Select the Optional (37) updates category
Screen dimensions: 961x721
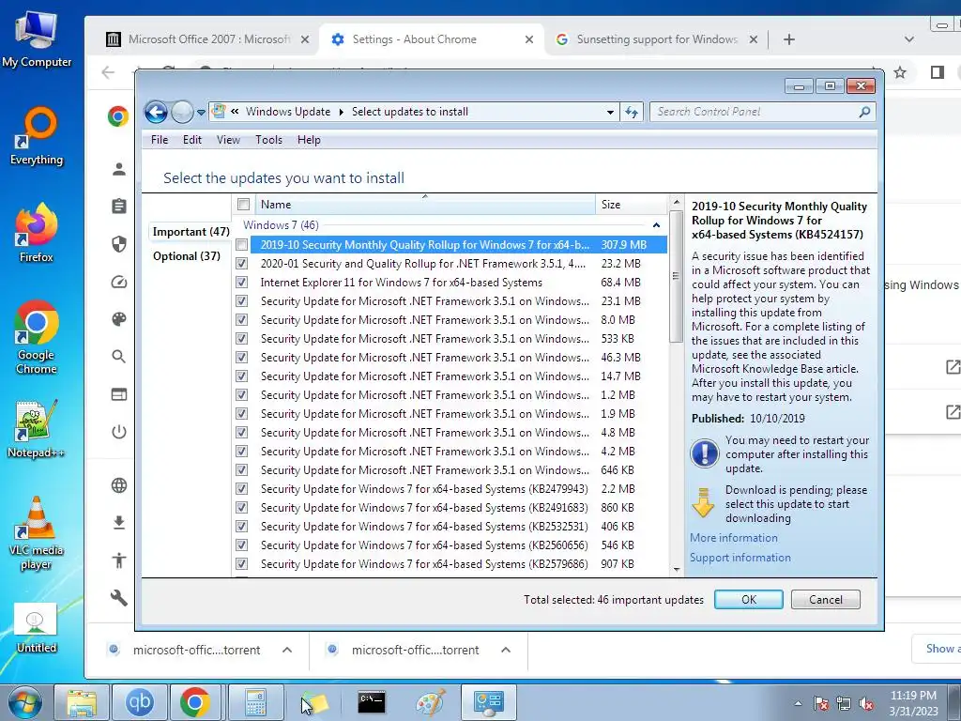click(187, 256)
